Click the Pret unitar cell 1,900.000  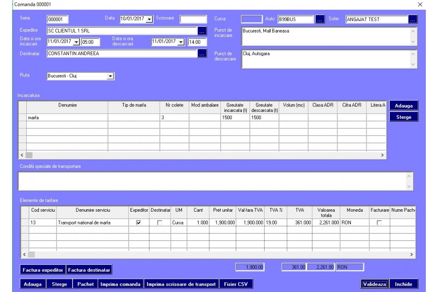tap(222, 222)
